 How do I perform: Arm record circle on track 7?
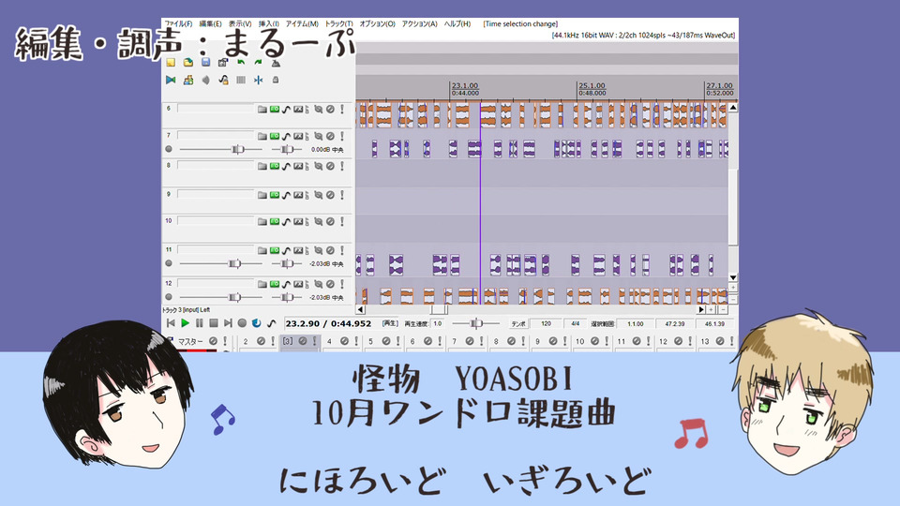point(169,149)
